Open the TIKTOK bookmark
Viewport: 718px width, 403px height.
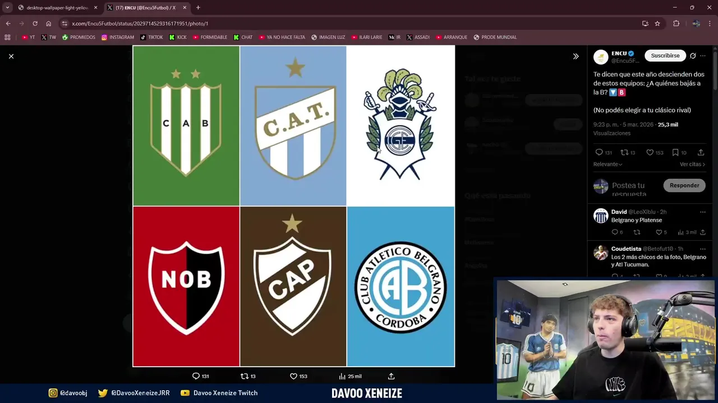click(151, 38)
